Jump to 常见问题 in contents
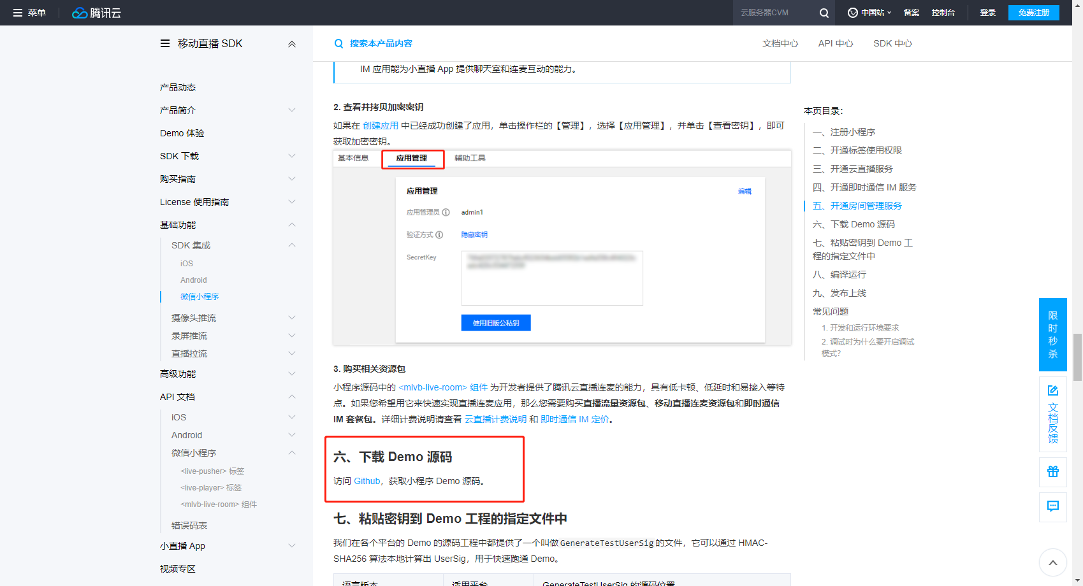 (831, 311)
